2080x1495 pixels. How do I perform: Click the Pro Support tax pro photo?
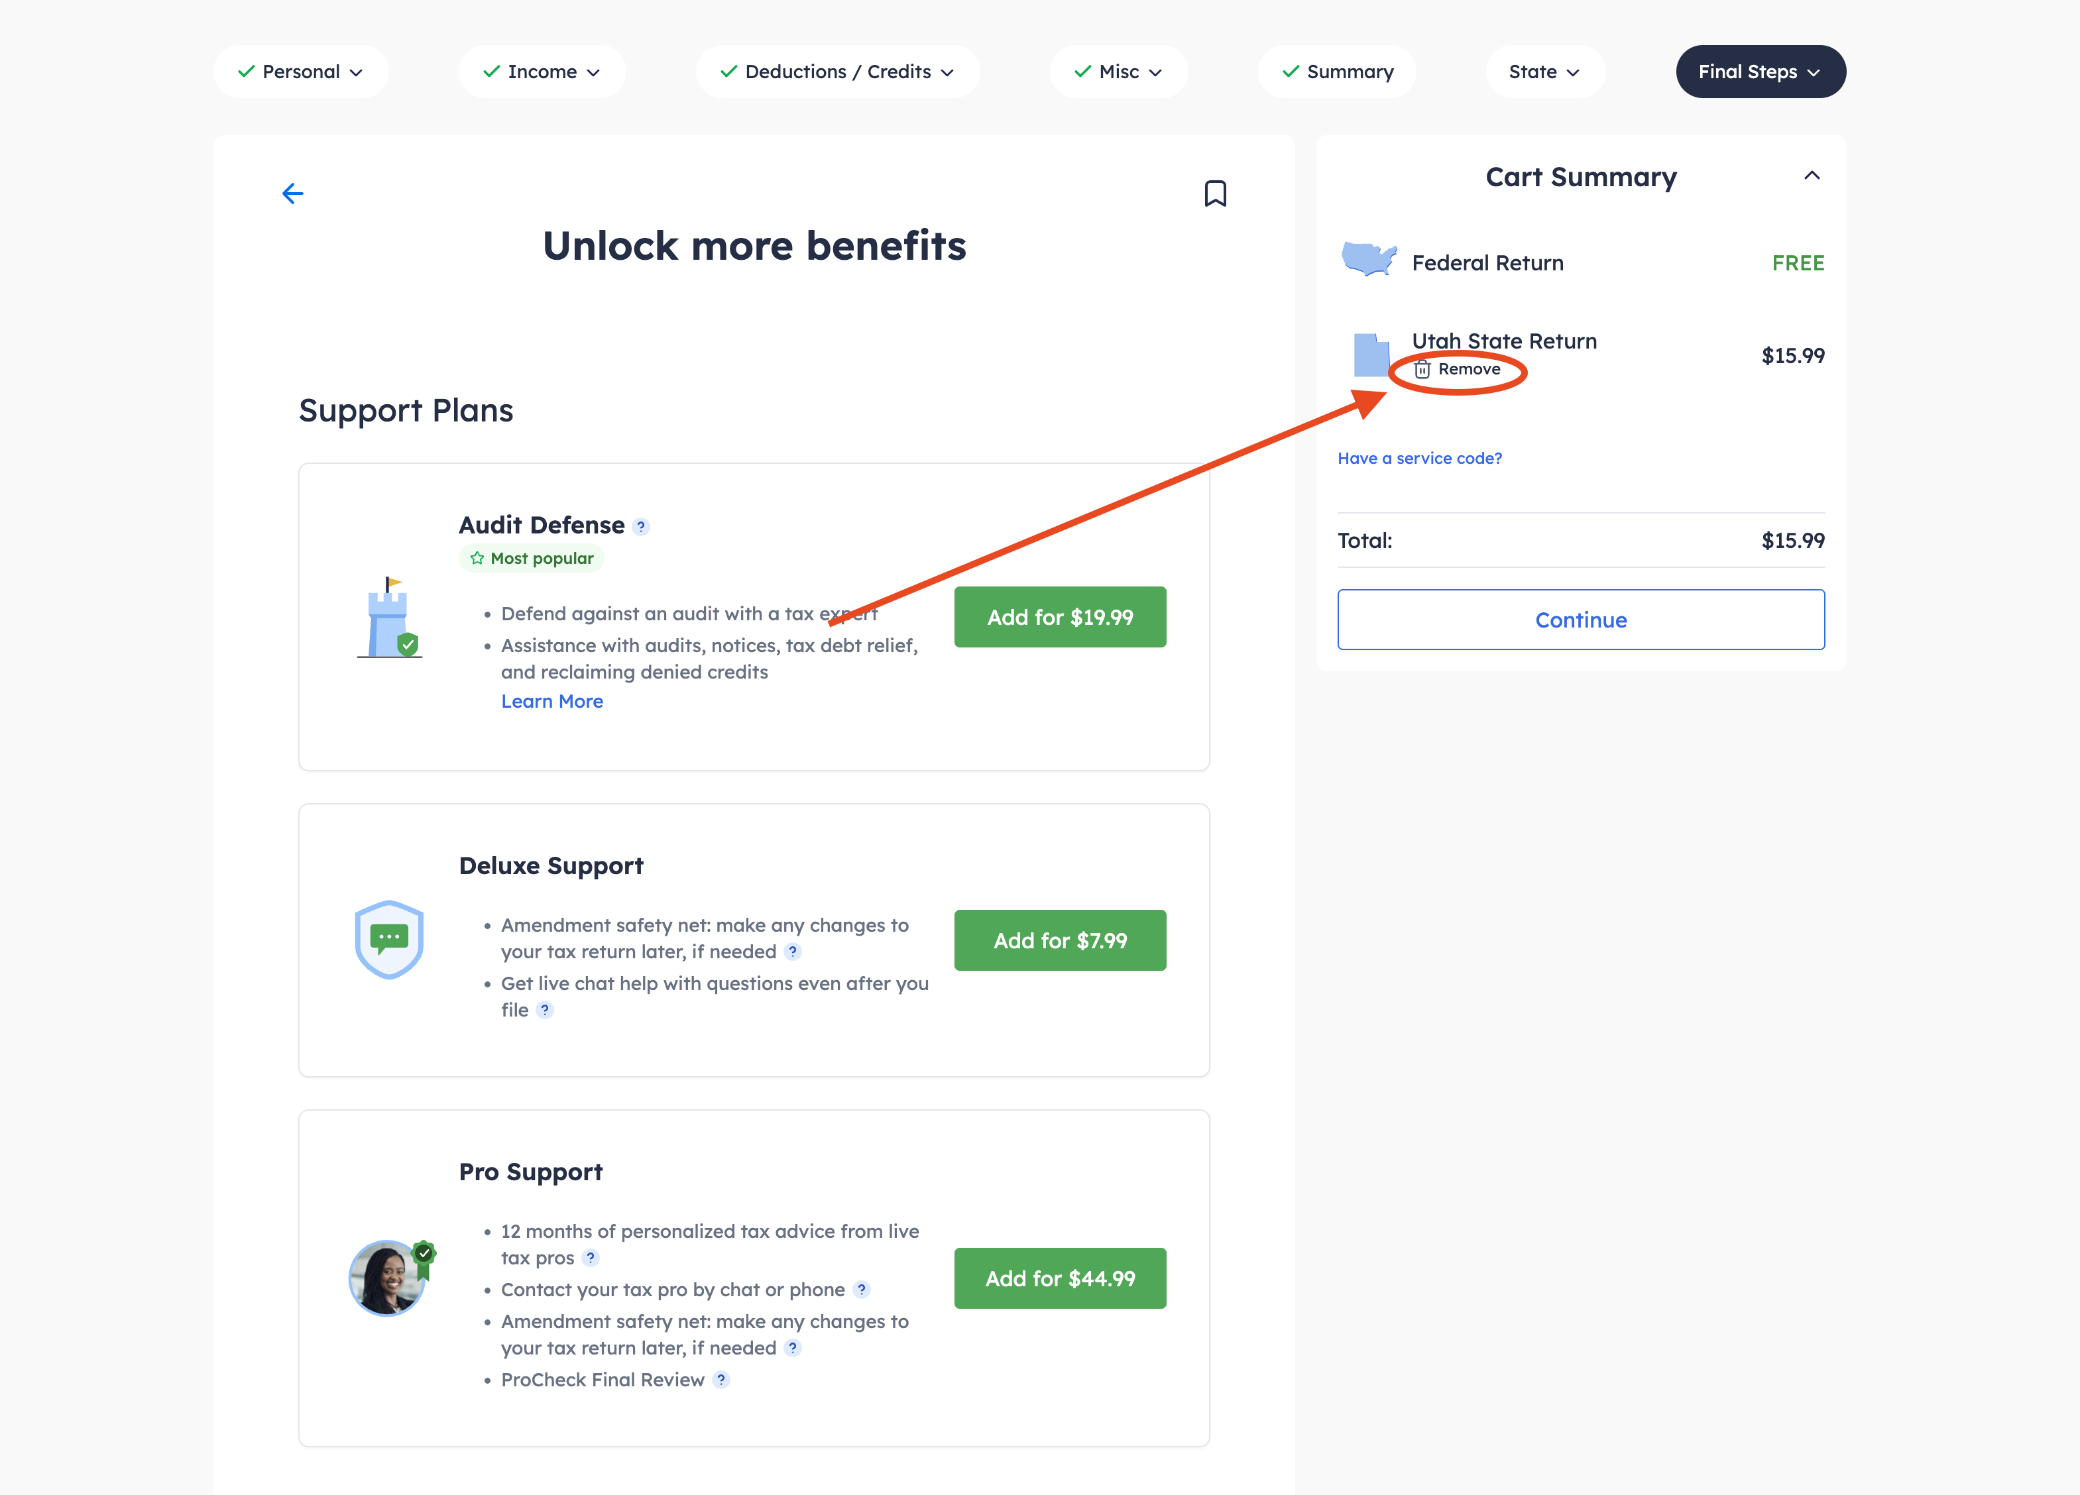390,1278
